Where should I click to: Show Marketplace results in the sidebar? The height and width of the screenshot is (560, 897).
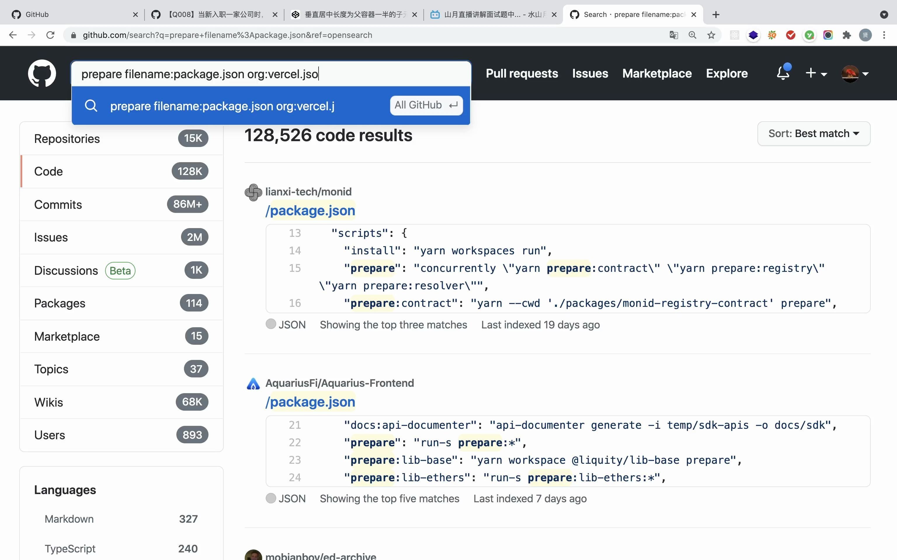tap(121, 336)
